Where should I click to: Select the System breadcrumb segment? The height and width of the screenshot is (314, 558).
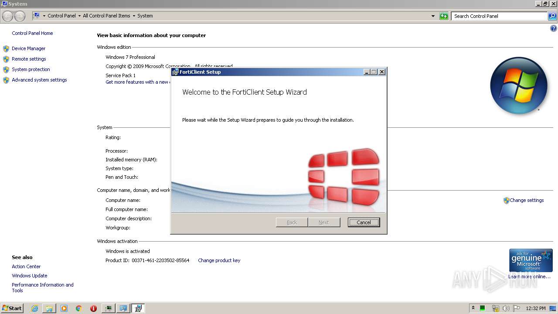[x=145, y=16]
